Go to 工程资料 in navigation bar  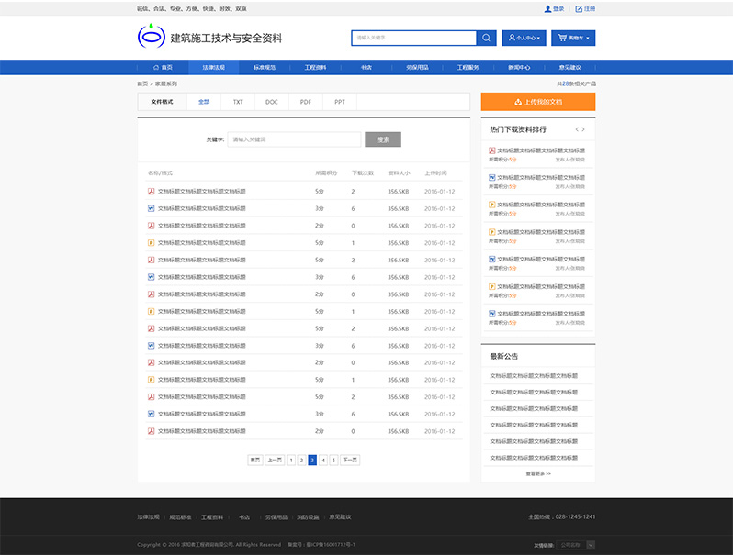pyautogui.click(x=315, y=67)
